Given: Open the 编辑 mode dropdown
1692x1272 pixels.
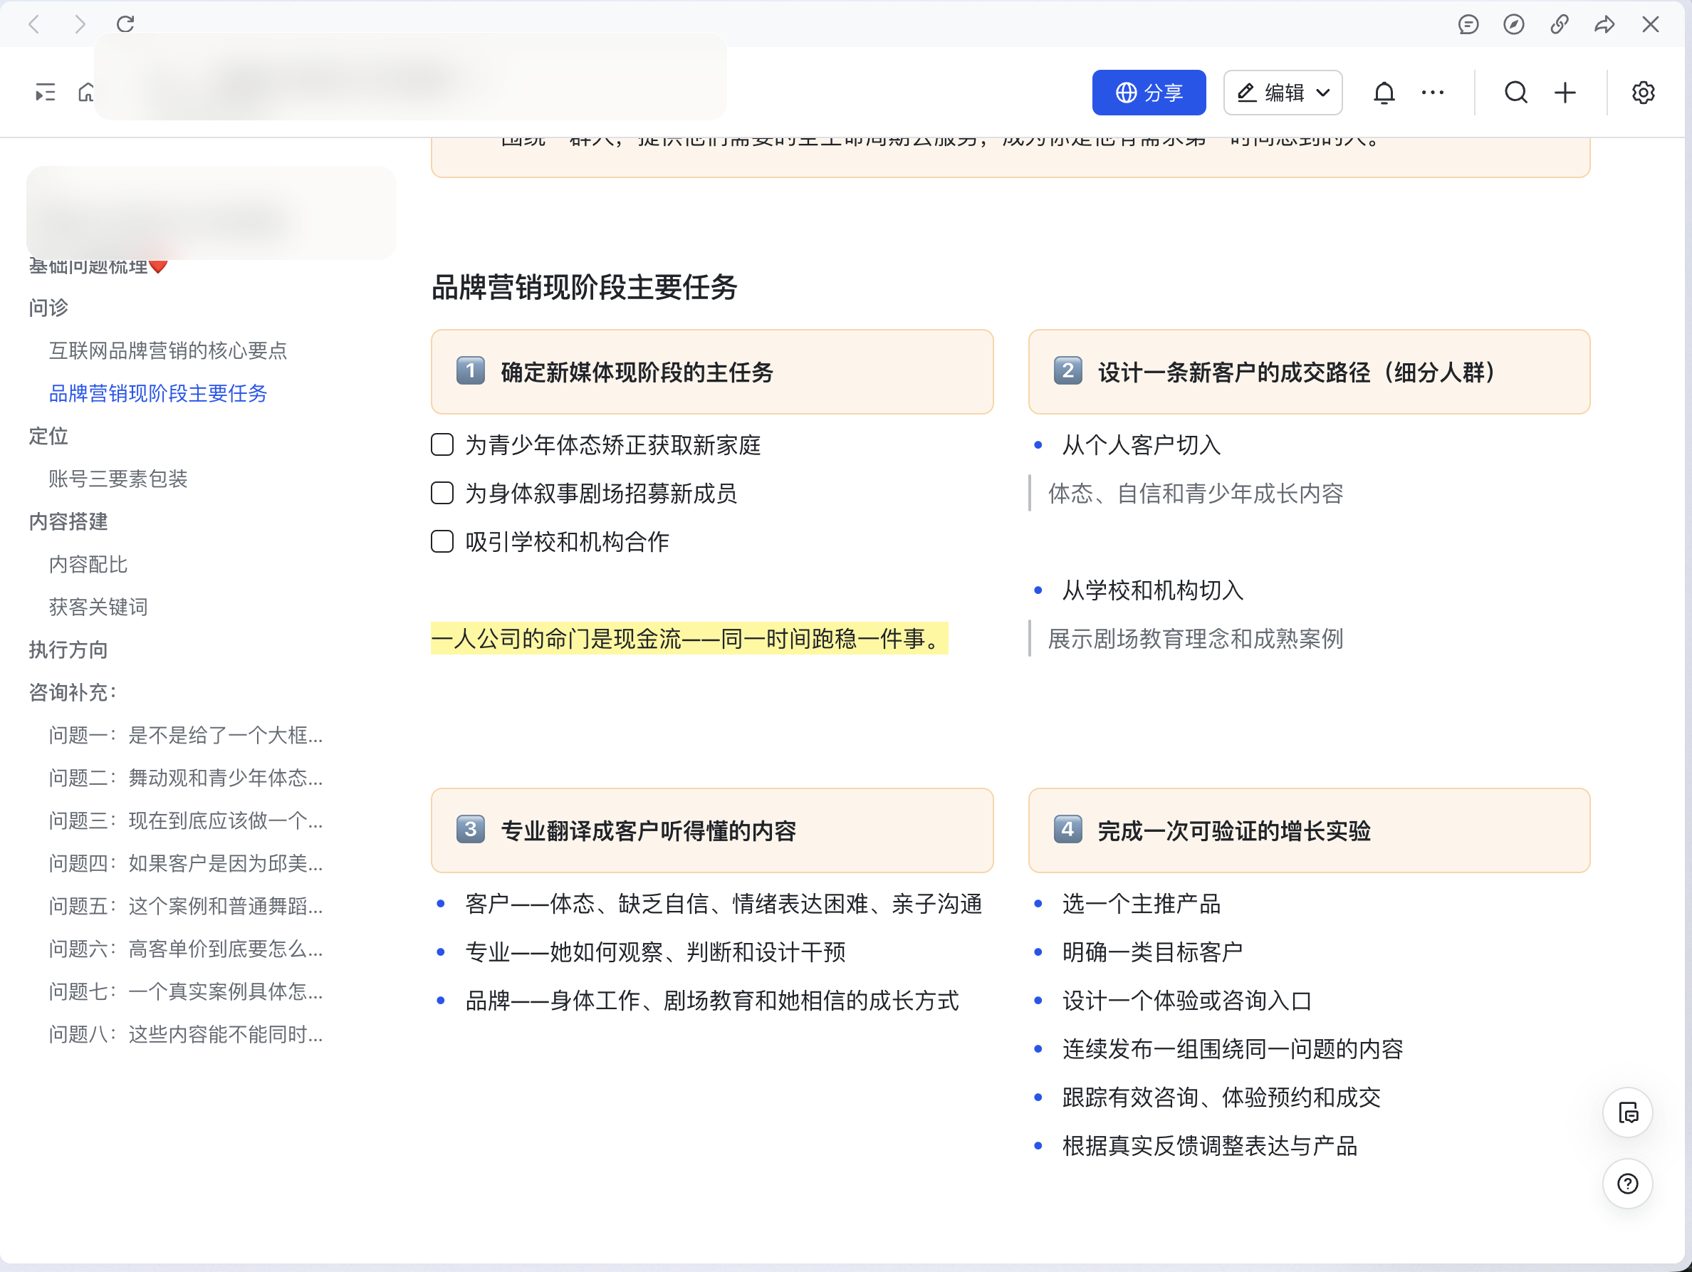Looking at the screenshot, I should [1283, 93].
